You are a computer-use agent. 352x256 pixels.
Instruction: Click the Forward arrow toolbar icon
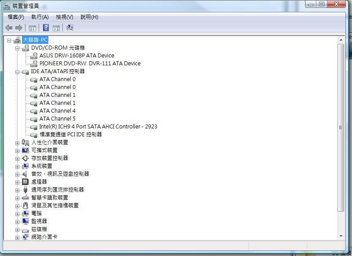[18, 28]
